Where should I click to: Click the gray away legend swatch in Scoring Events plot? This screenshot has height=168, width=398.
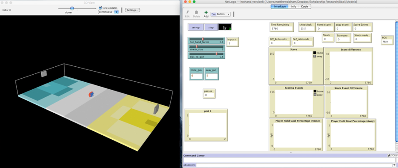point(315,95)
